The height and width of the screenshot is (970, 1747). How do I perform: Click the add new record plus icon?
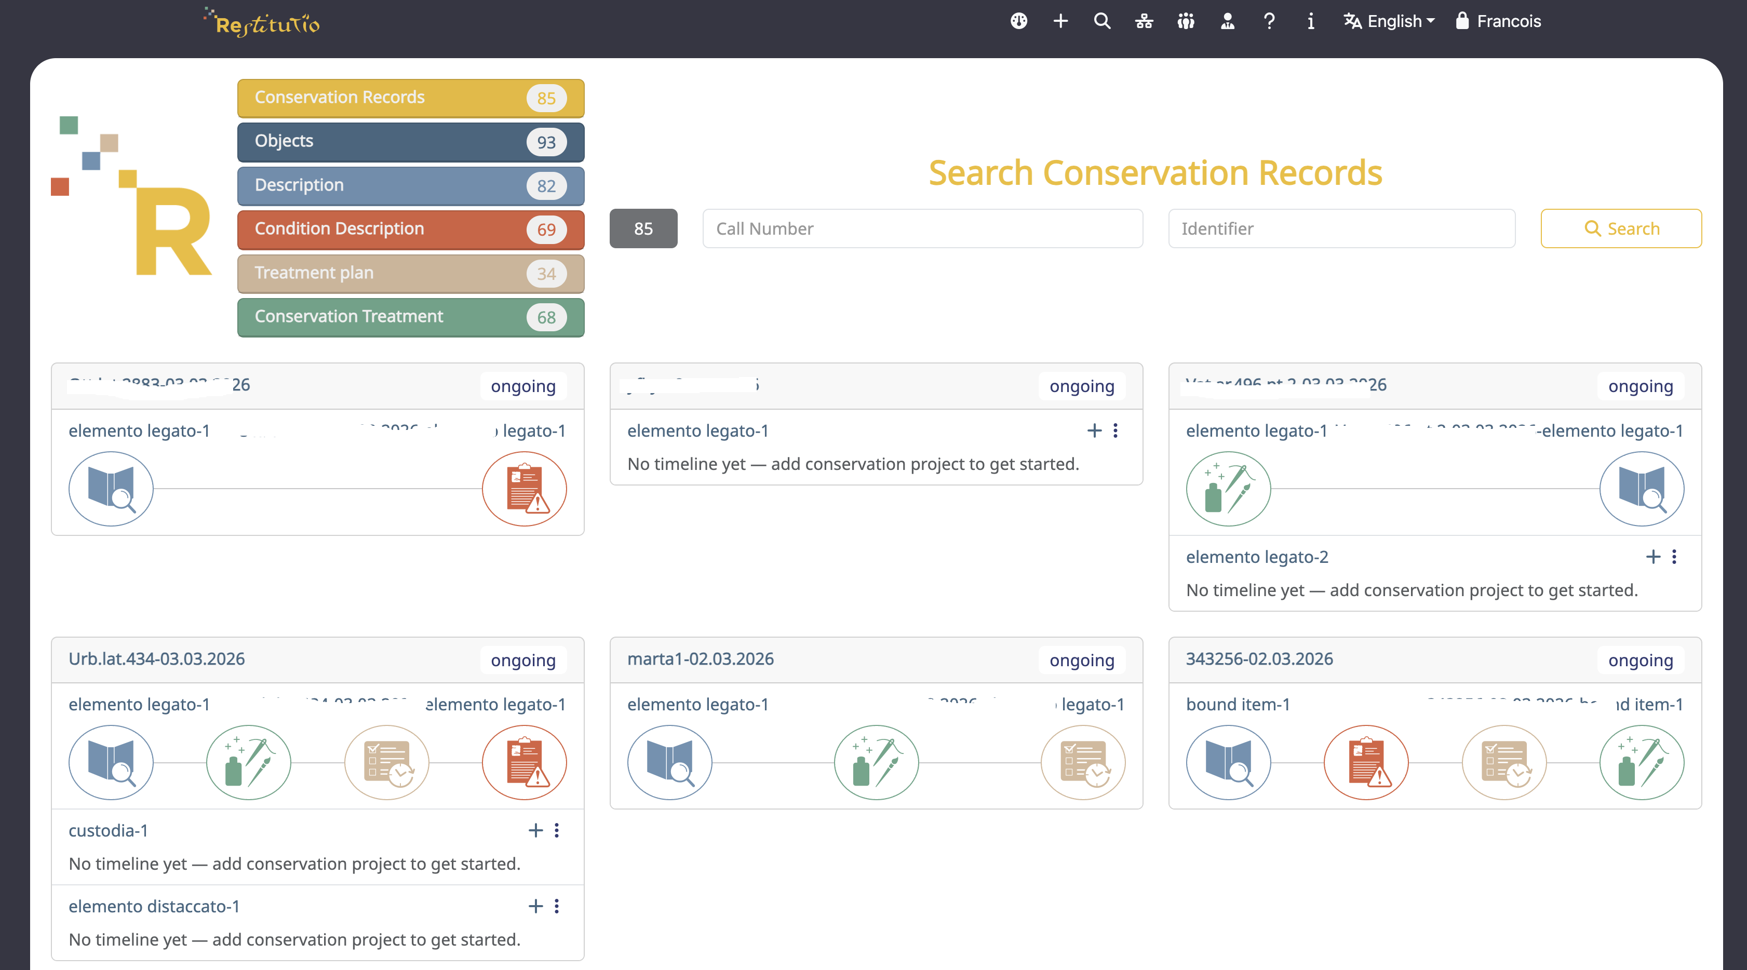click(x=1060, y=21)
